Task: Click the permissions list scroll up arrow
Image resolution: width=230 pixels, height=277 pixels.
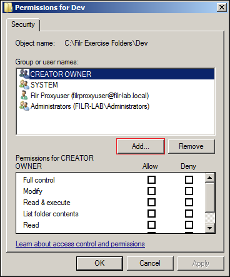Action: 210,178
